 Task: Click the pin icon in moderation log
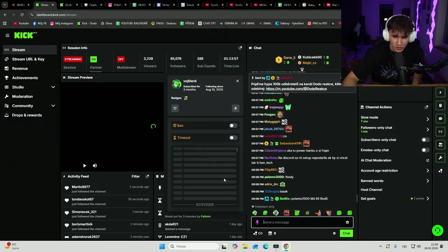click(x=160, y=188)
